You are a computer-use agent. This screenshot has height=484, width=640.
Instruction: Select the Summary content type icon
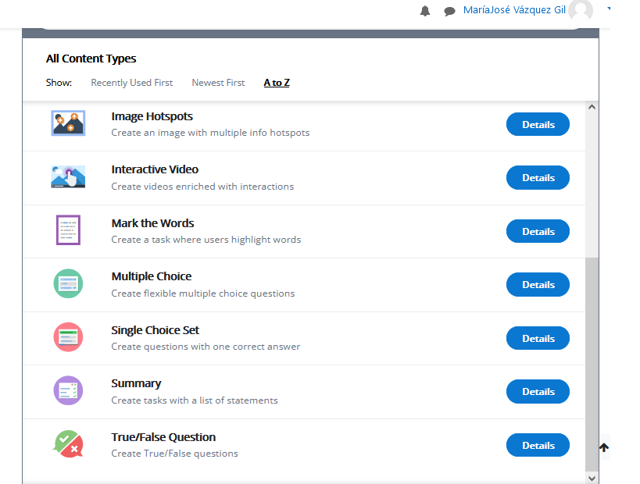(68, 390)
